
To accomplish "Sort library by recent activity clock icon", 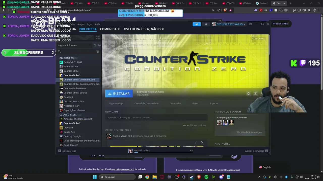I will click(x=95, y=45).
